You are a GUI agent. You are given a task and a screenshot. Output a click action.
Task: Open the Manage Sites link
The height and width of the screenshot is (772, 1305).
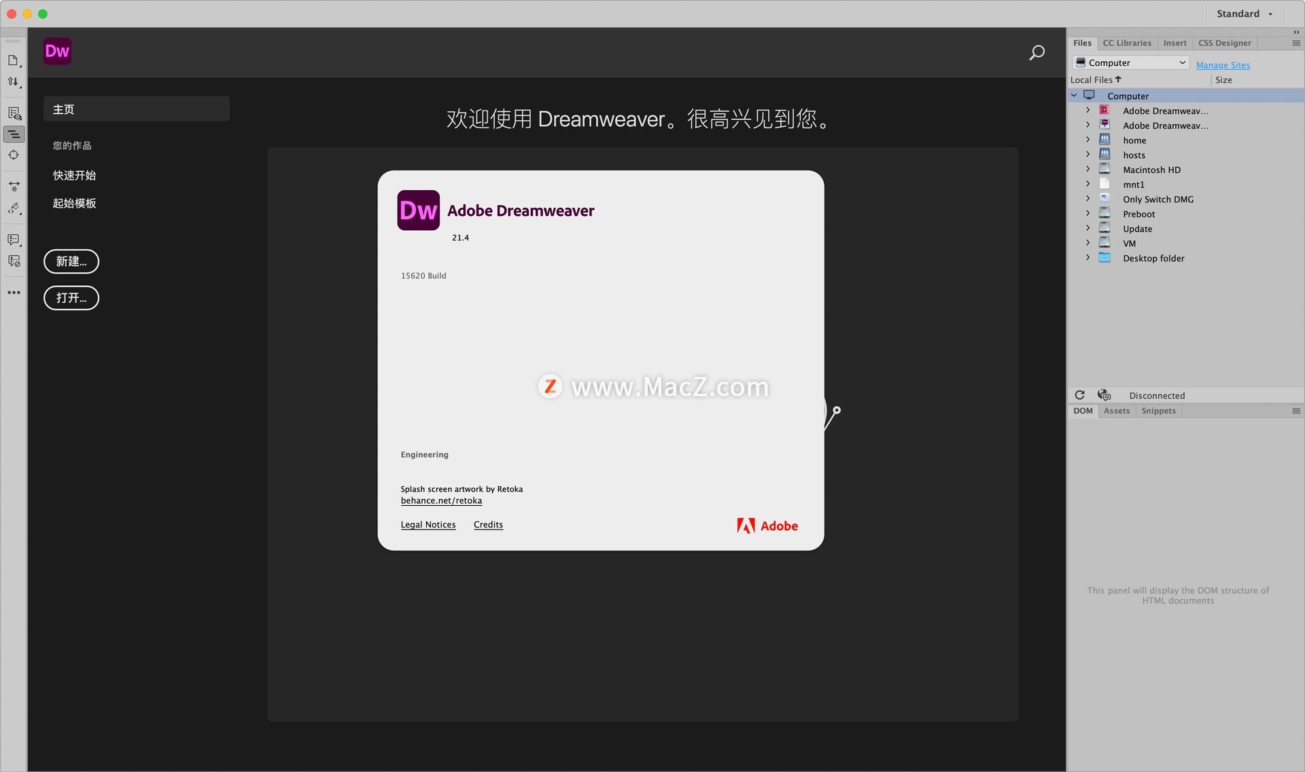pyautogui.click(x=1223, y=65)
